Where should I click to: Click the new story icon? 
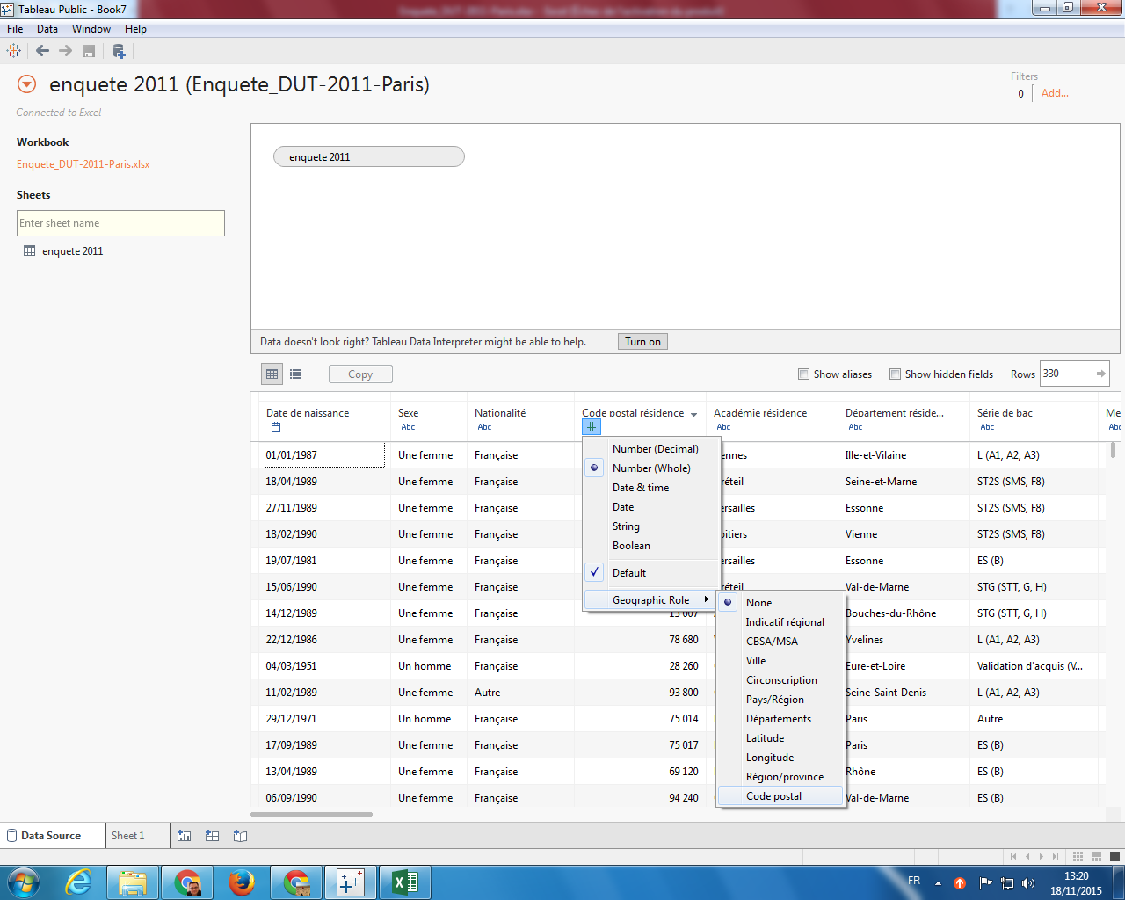(240, 836)
